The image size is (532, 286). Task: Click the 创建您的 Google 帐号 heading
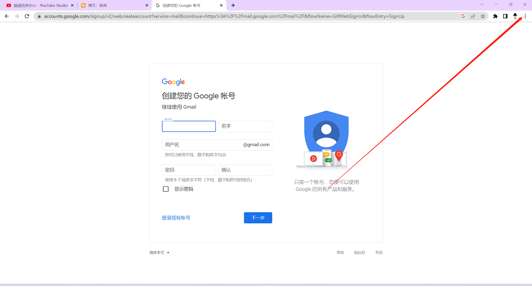point(199,96)
